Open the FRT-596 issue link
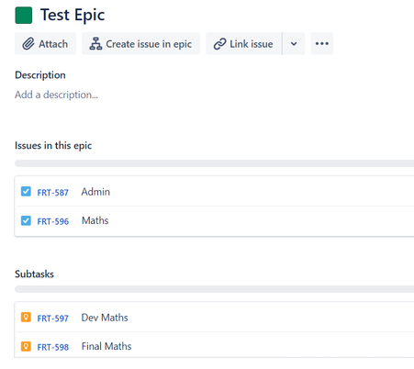 (53, 221)
